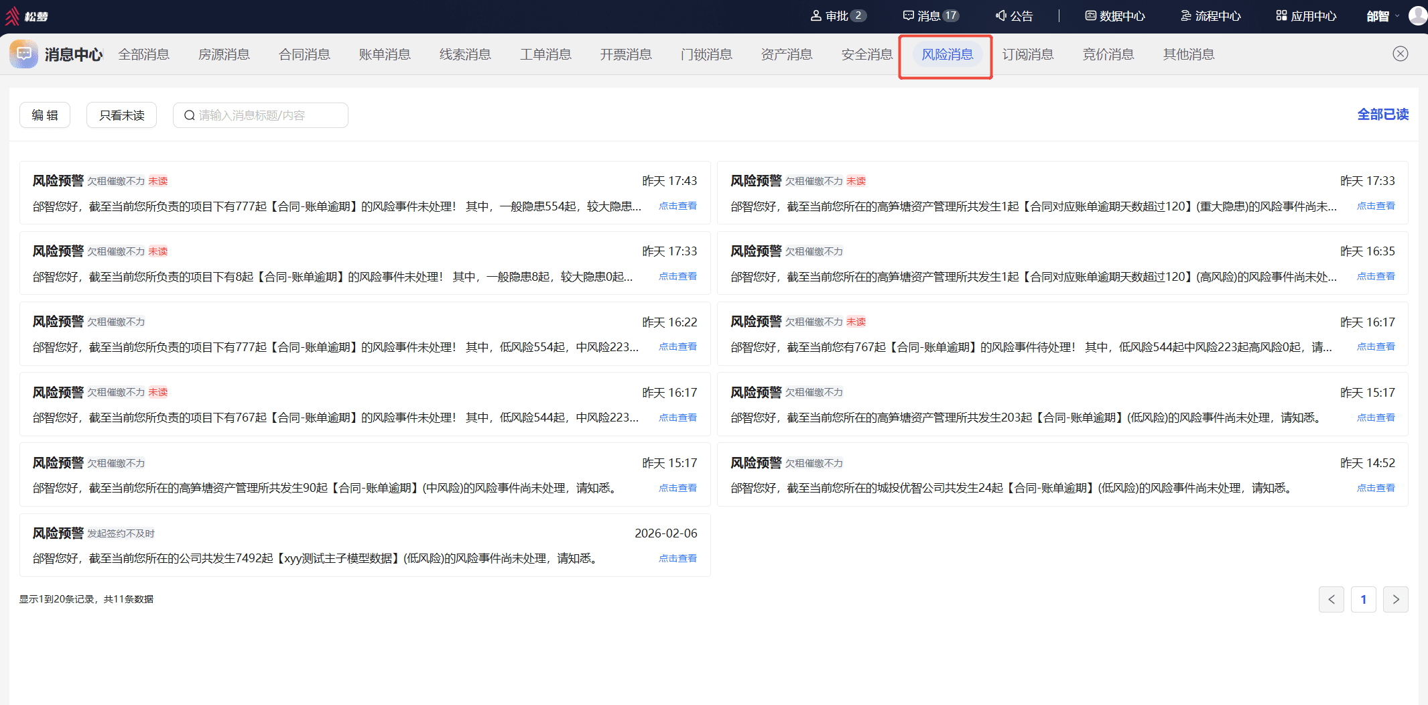Switch to 安全消息 tab
The height and width of the screenshot is (705, 1428).
pyautogui.click(x=867, y=54)
